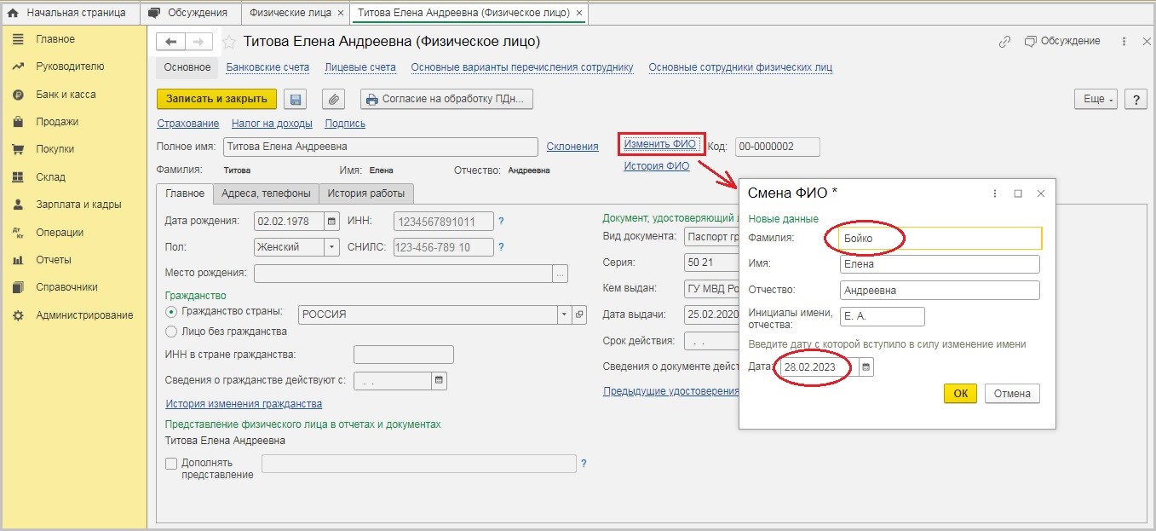Click the favorite star next to title
1156x531 pixels.
tap(229, 42)
